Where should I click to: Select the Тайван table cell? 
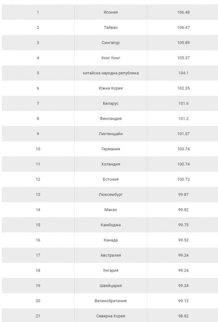coord(111,28)
